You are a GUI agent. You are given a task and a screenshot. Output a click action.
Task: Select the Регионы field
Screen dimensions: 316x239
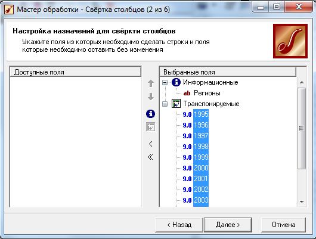coord(207,93)
